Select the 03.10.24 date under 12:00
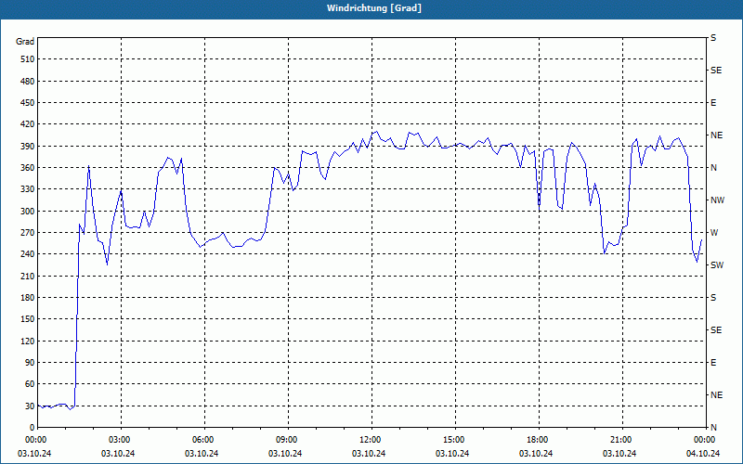Screen dimensions: 743x464 point(369,454)
